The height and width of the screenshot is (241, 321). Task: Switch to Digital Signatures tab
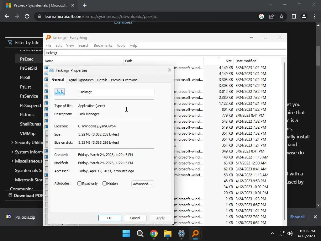(81, 80)
